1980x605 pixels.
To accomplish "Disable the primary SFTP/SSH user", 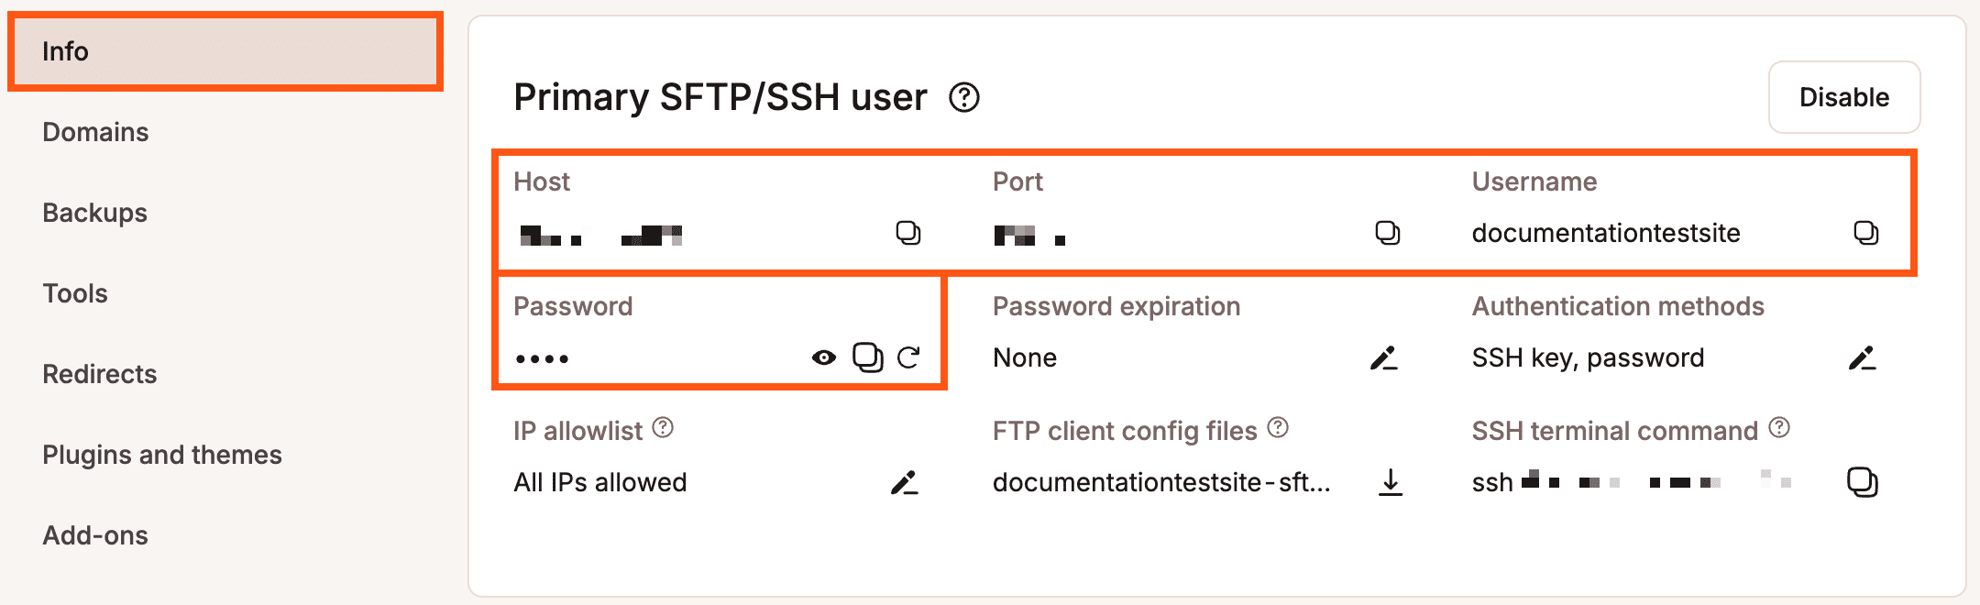I will pyautogui.click(x=1843, y=97).
